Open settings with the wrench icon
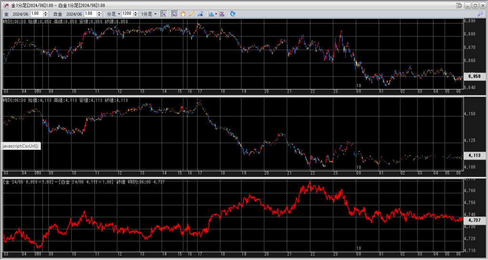488x260 pixels. (x=480, y=14)
